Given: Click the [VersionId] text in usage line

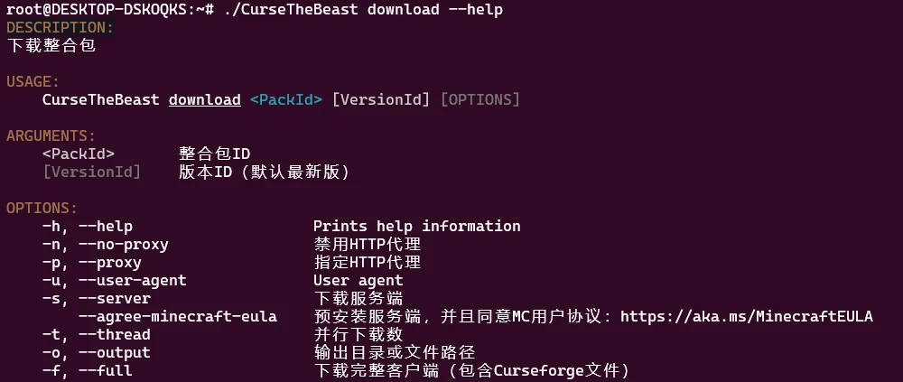Looking at the screenshot, I should pos(381,99).
